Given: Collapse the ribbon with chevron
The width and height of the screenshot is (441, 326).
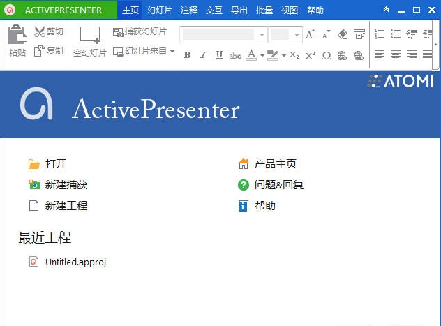Looking at the screenshot, I should (386, 10).
